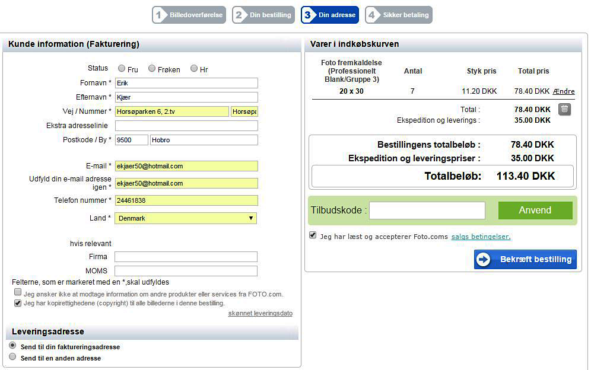Select the Fru status radio button
591x370 pixels.
click(122, 69)
